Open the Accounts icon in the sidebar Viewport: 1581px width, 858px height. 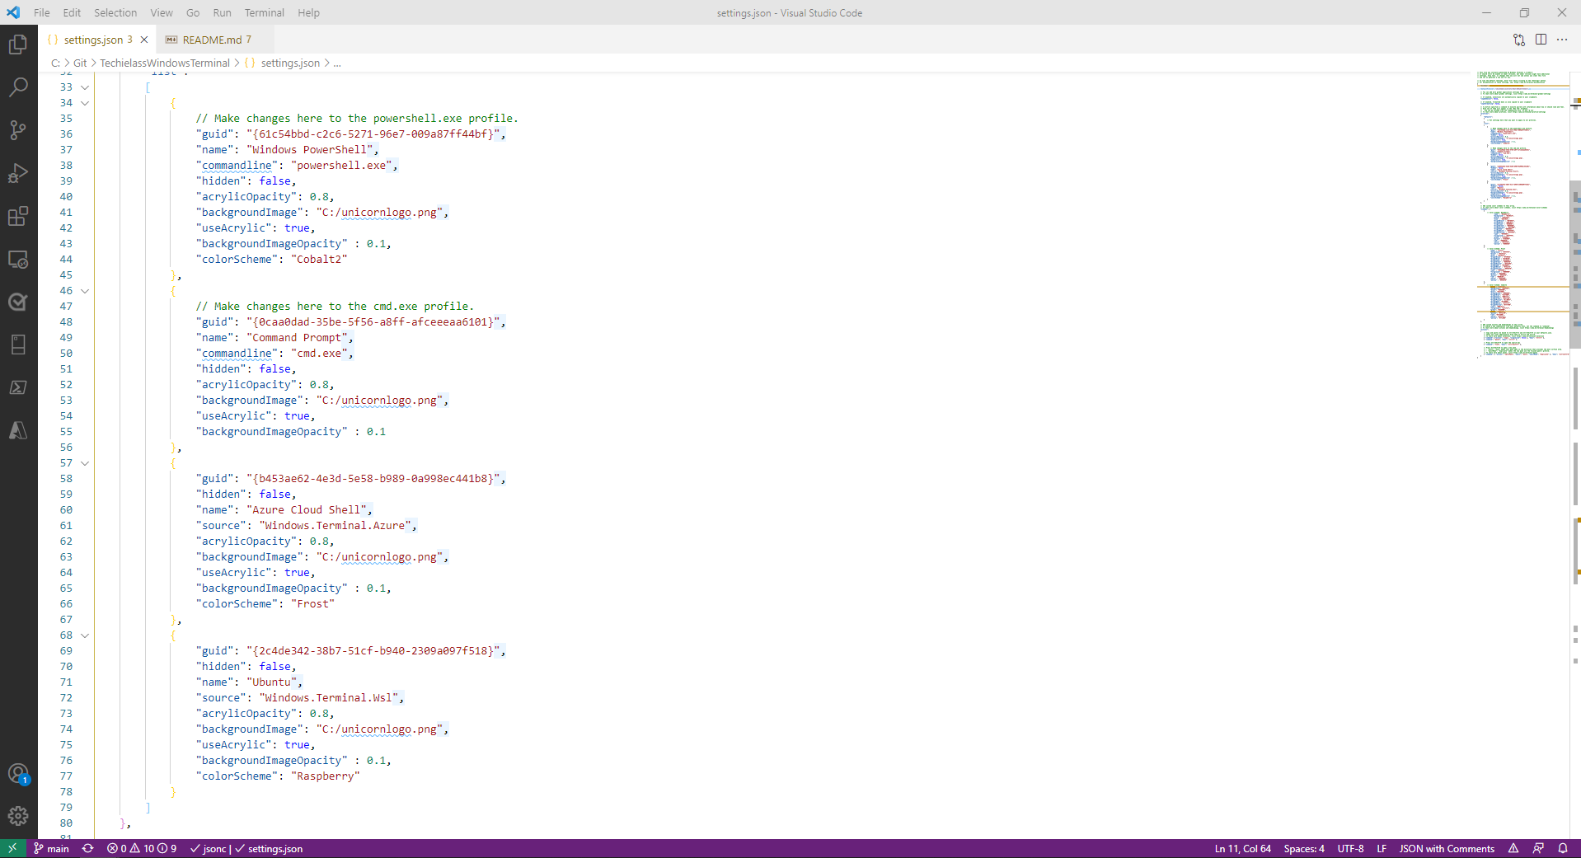coord(18,775)
